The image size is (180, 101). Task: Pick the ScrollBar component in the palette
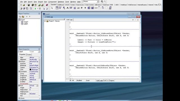coord(96,8)
